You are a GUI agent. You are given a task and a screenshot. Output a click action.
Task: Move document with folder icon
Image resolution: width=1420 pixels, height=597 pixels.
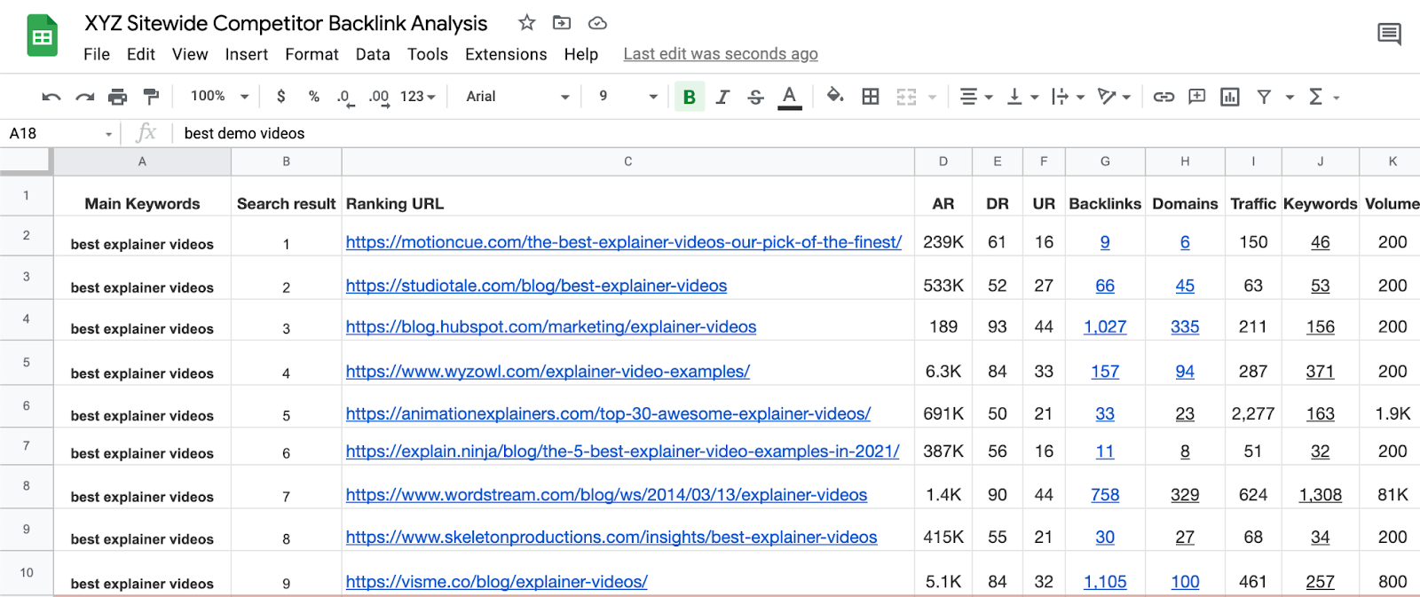[562, 23]
